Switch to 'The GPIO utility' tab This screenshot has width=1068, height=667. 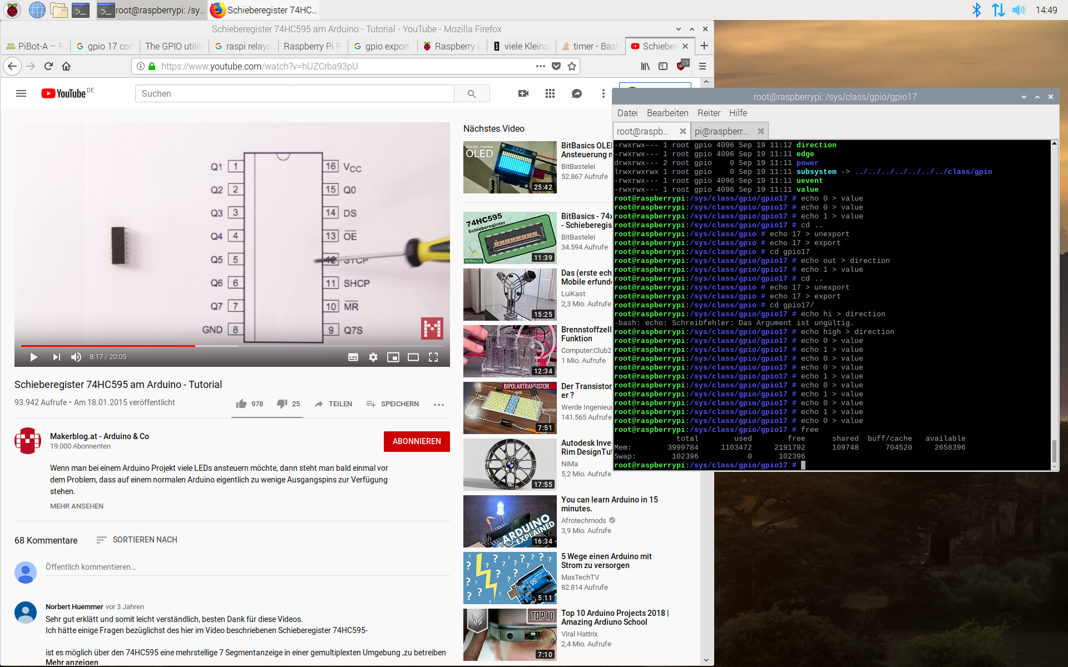[173, 46]
